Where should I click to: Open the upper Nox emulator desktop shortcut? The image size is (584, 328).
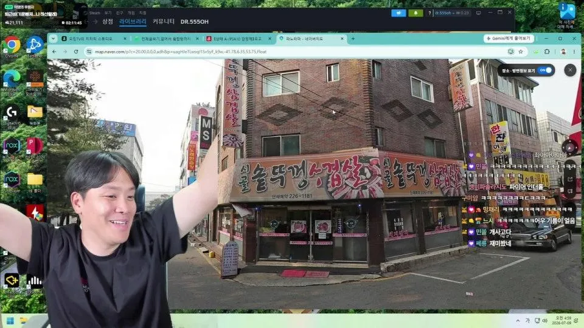pos(12,149)
